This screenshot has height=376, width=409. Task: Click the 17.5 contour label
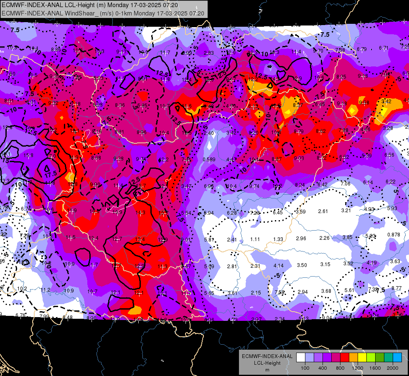coord(51,174)
